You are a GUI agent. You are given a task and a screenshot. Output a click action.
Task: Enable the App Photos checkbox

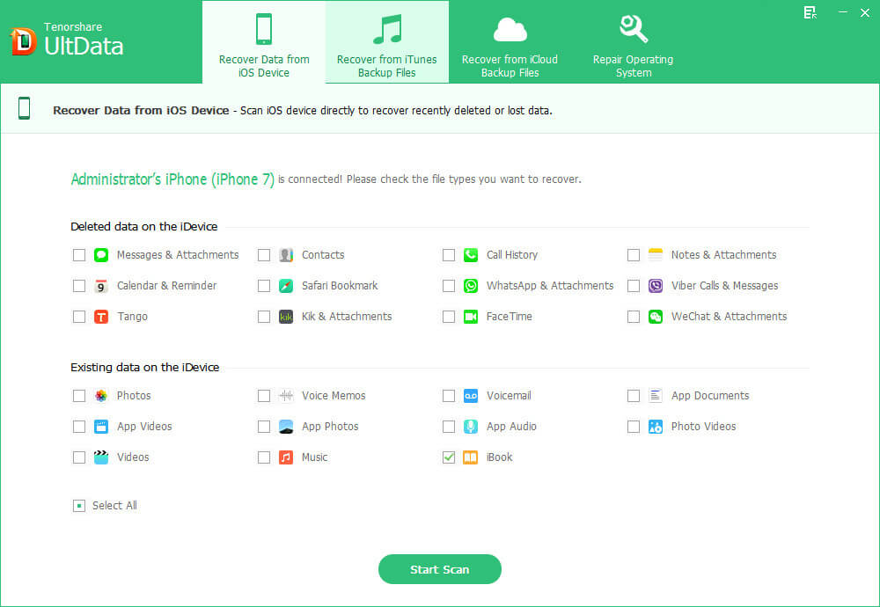tap(264, 427)
